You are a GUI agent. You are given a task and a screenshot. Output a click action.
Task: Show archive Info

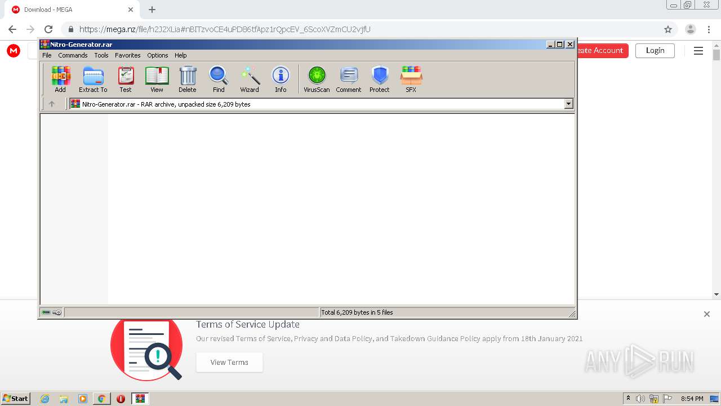click(281, 79)
